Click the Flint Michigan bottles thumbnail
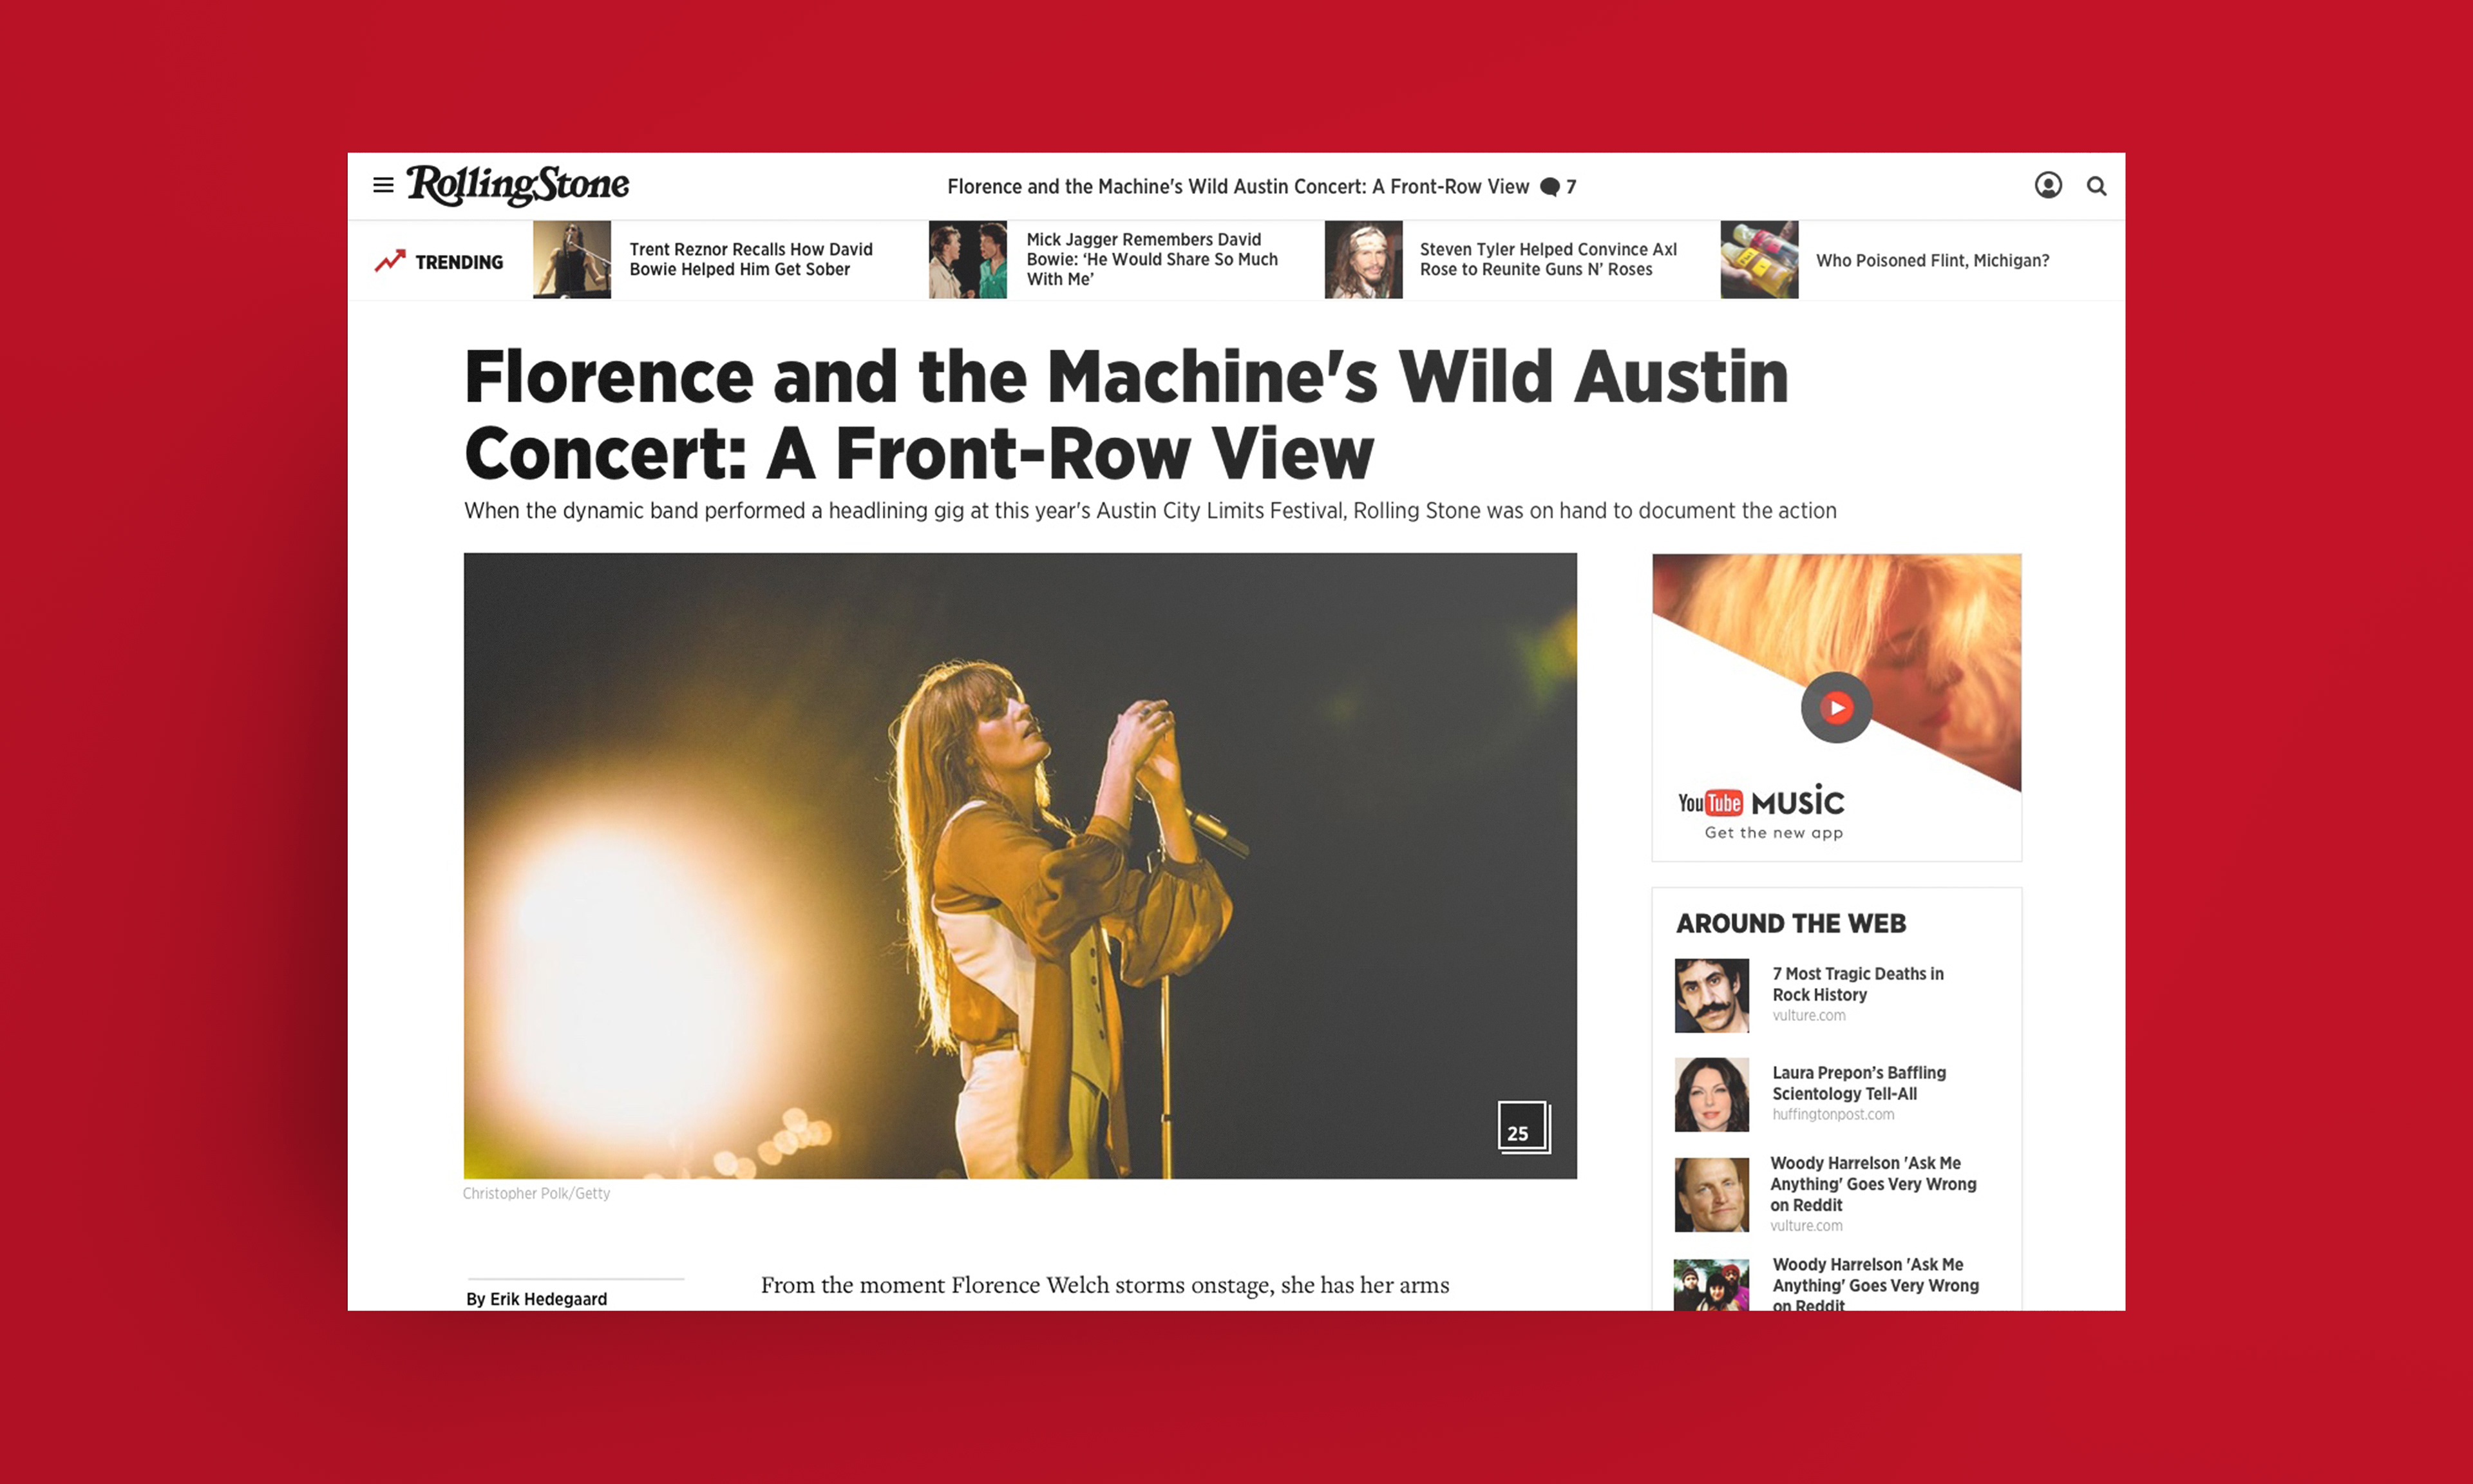The width and height of the screenshot is (2473, 1484). click(x=1759, y=260)
